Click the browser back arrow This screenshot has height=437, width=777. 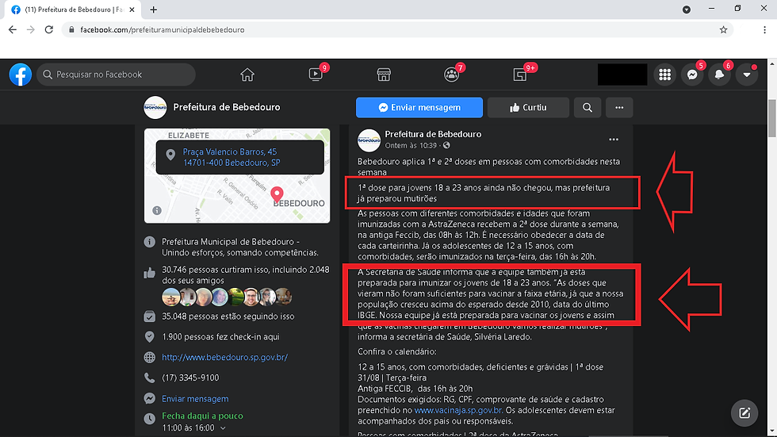(13, 29)
